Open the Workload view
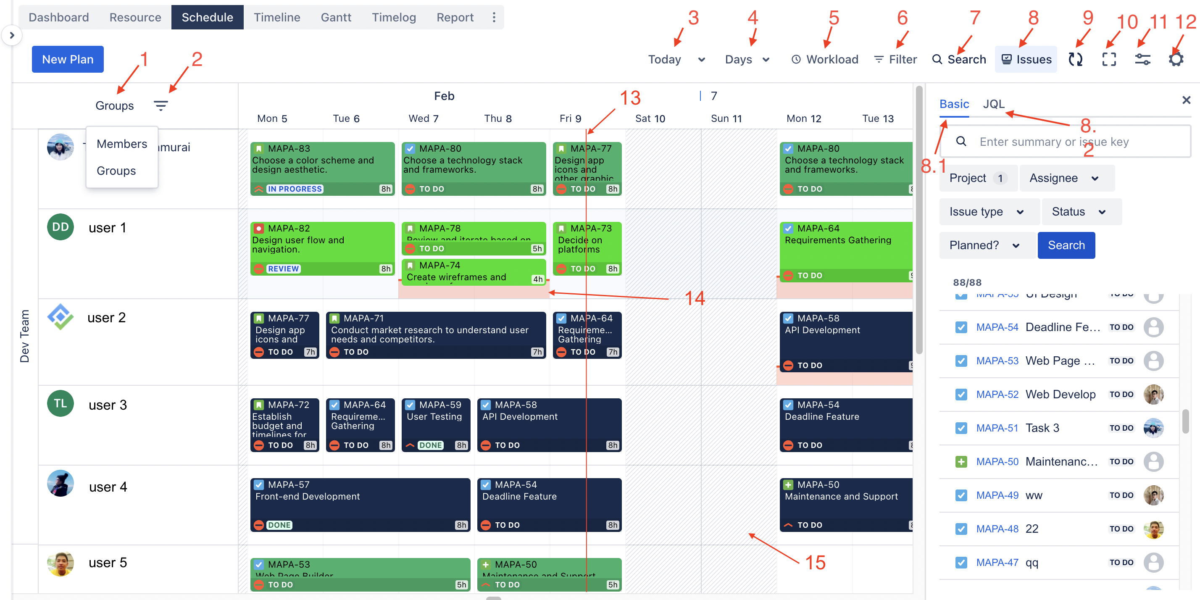Image resolution: width=1200 pixels, height=600 pixels. pyautogui.click(x=824, y=59)
